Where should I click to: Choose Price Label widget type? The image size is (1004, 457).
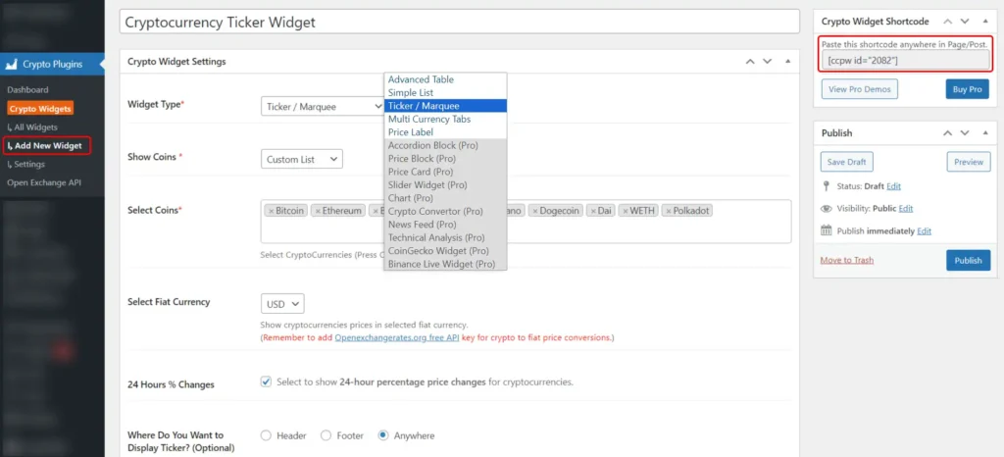point(446,131)
